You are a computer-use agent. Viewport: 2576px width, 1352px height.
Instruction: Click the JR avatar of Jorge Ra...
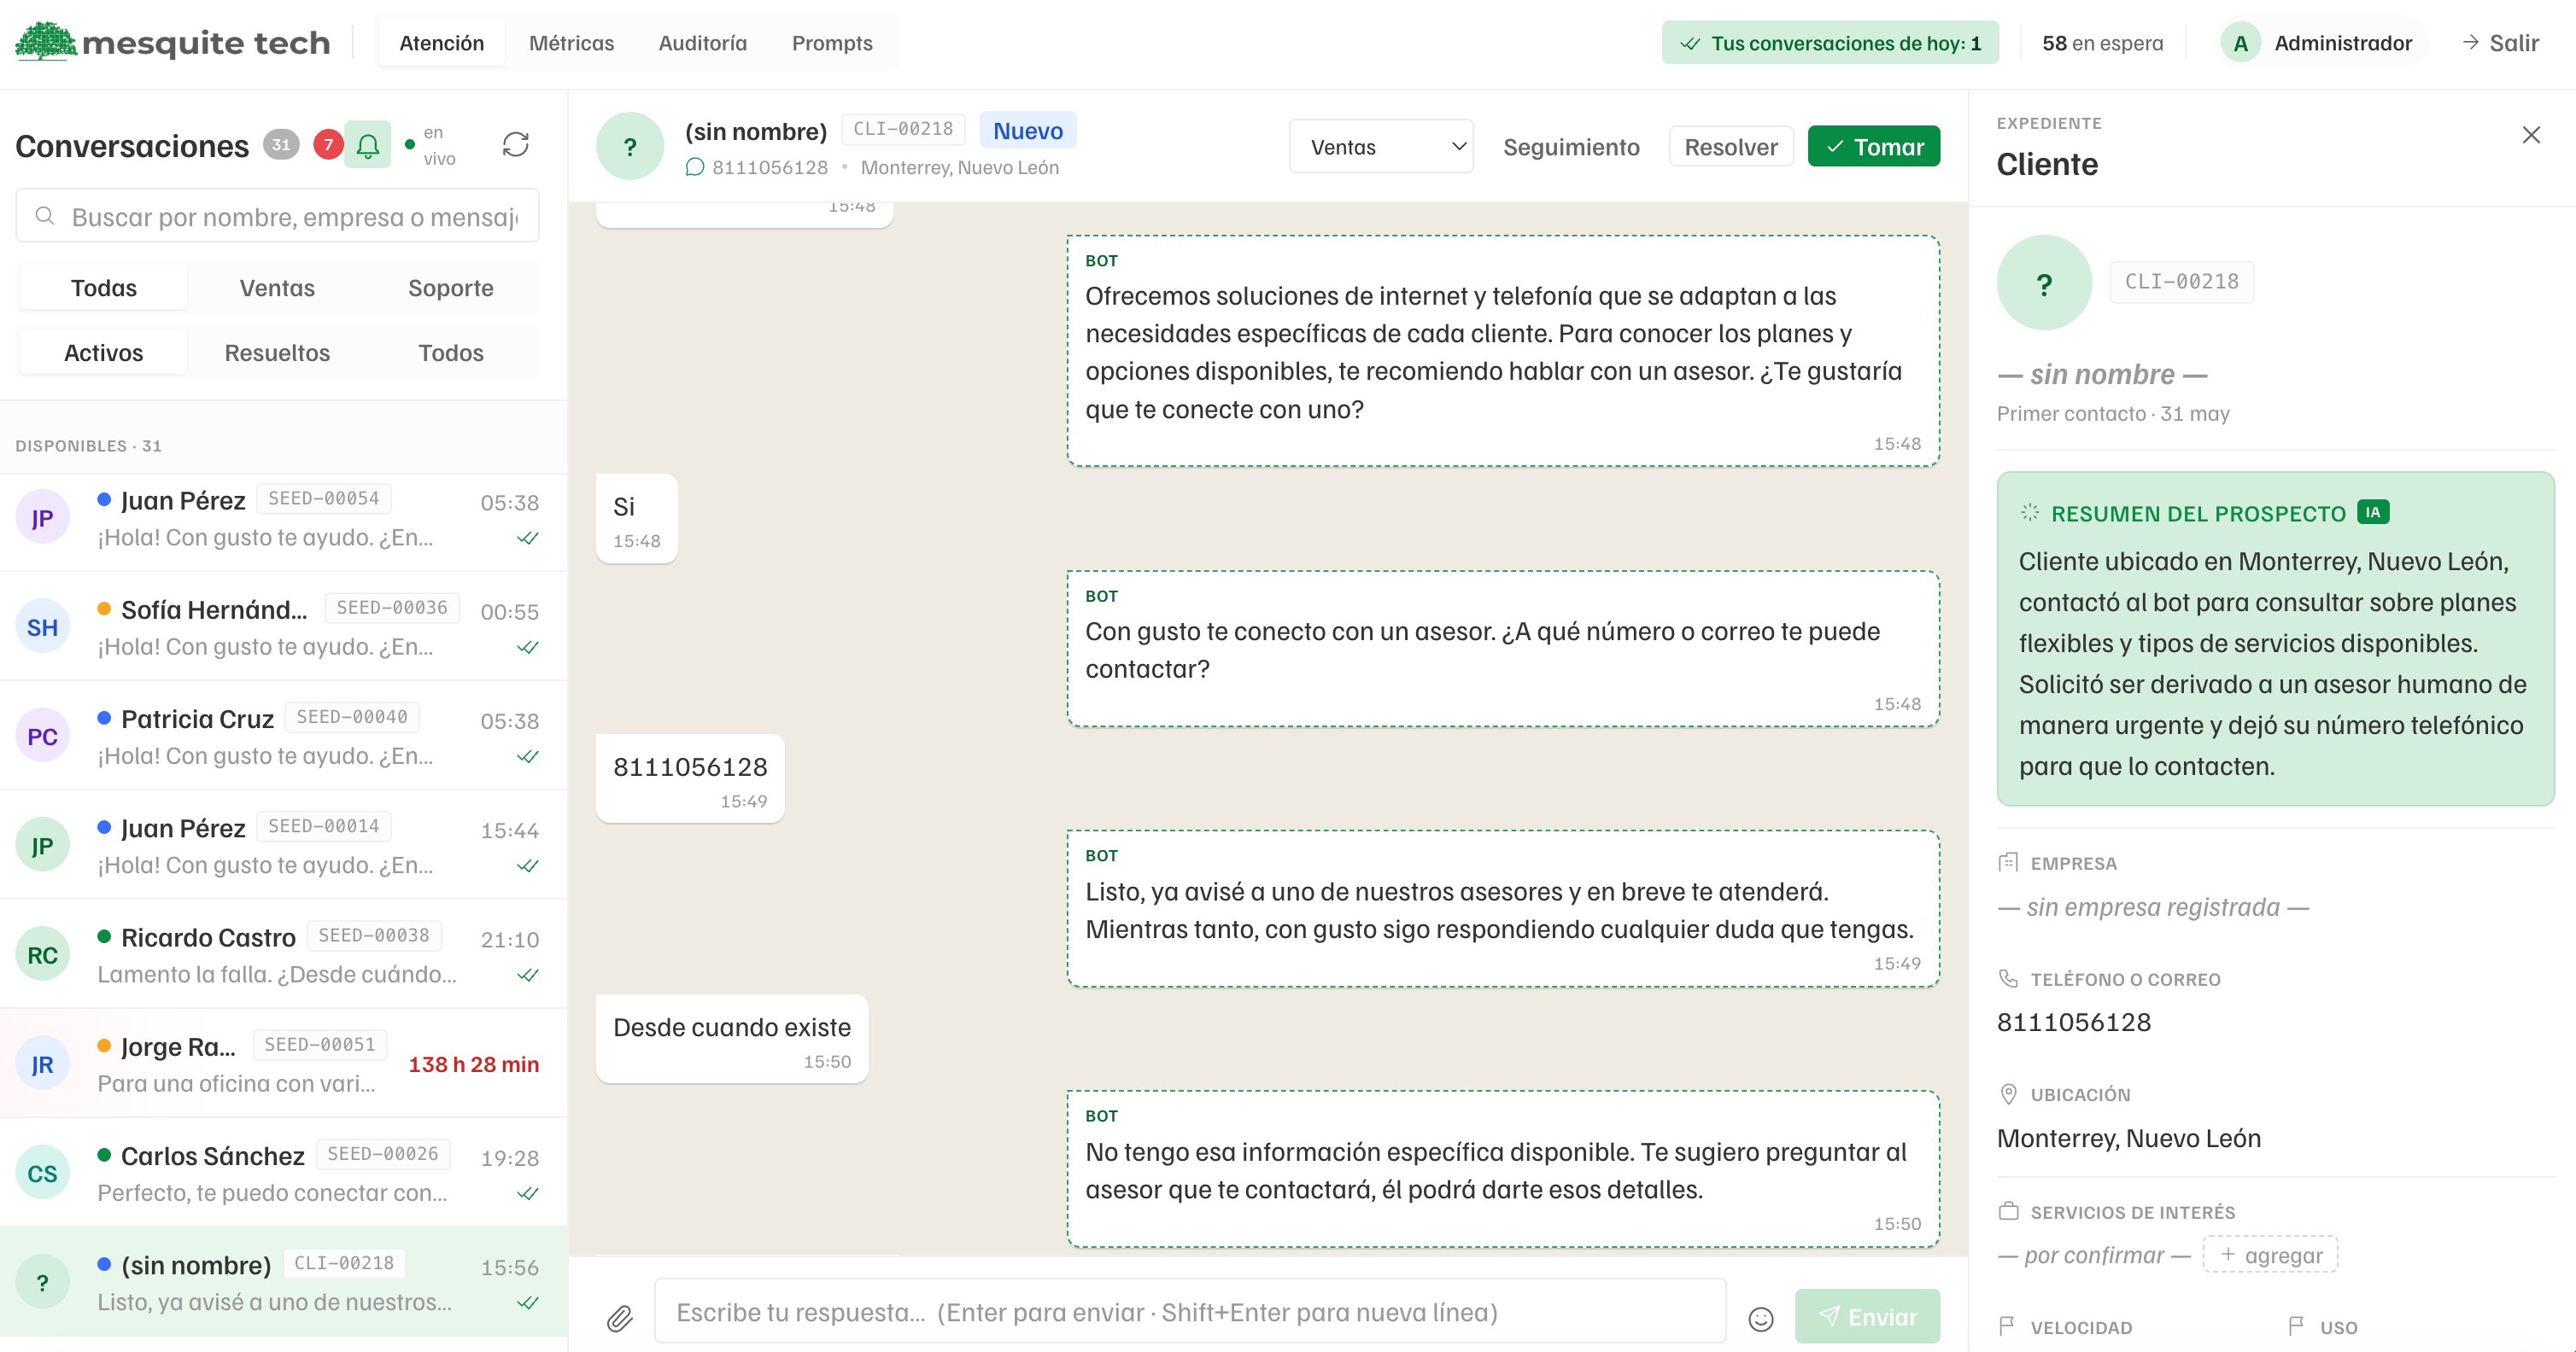point(42,1064)
